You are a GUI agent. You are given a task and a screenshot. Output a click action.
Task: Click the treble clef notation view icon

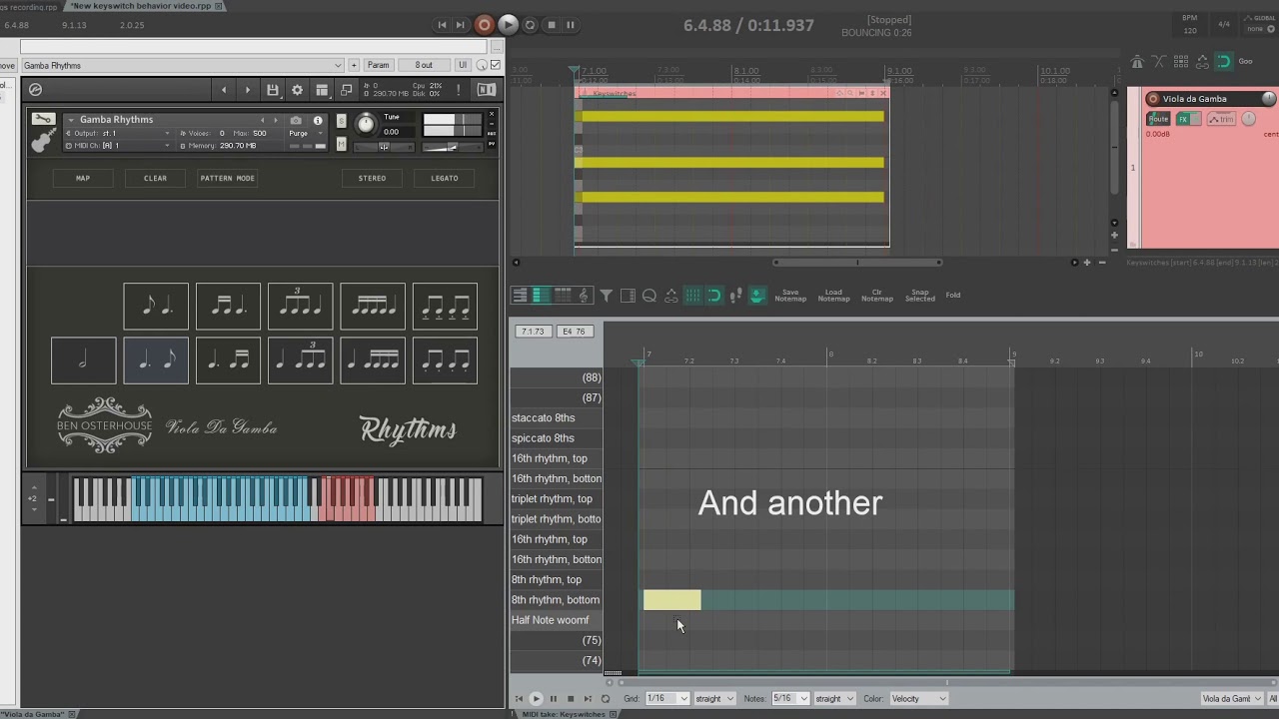tap(584, 296)
